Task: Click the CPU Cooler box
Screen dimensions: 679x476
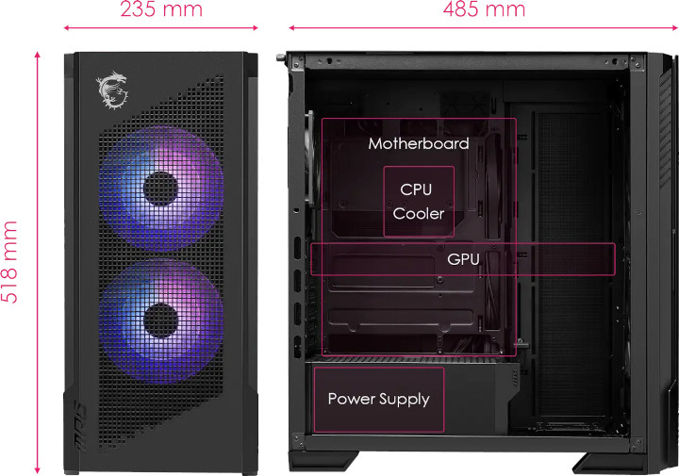Action: 419,202
